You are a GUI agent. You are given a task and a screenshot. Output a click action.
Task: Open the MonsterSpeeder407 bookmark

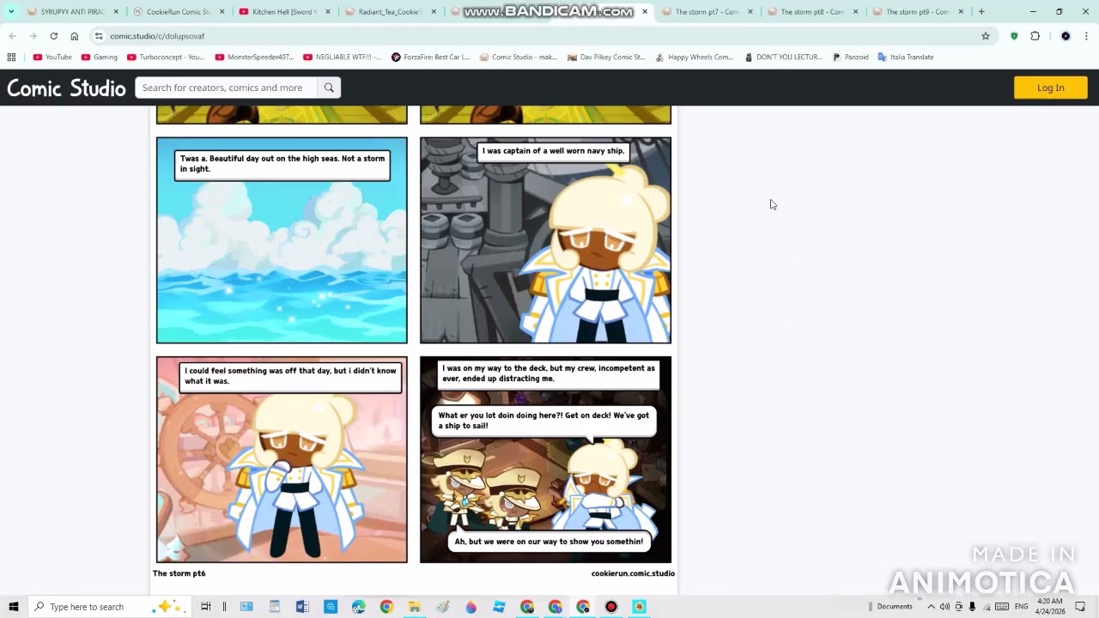(x=255, y=58)
